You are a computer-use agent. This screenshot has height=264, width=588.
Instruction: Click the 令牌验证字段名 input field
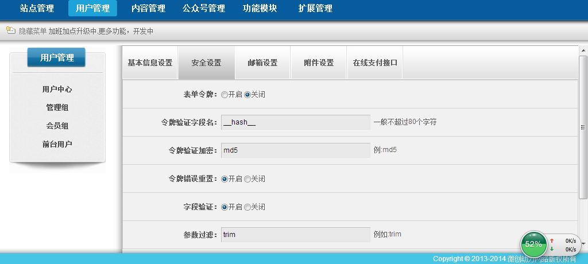pos(295,122)
